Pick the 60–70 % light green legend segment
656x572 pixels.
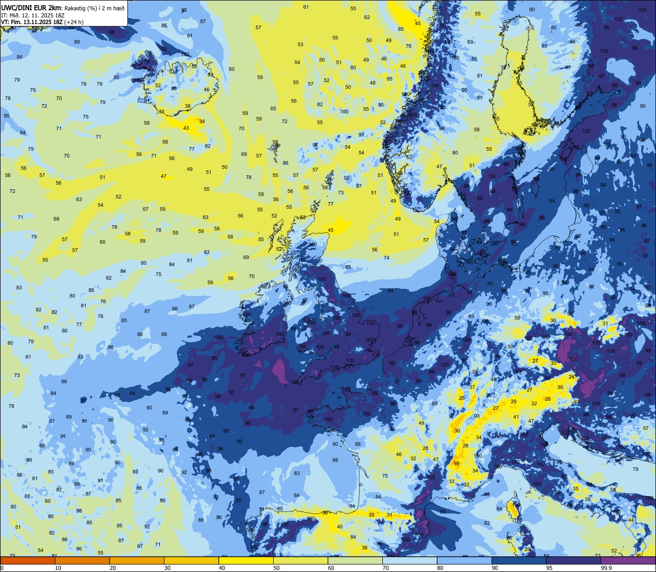click(x=355, y=560)
